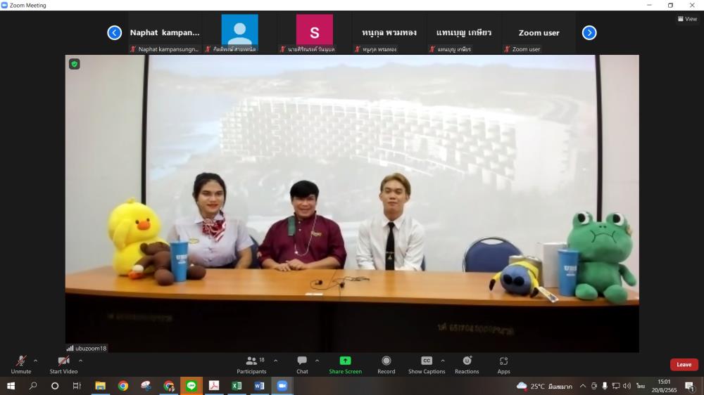
Task: Open the Chat panel
Action: coord(302,365)
